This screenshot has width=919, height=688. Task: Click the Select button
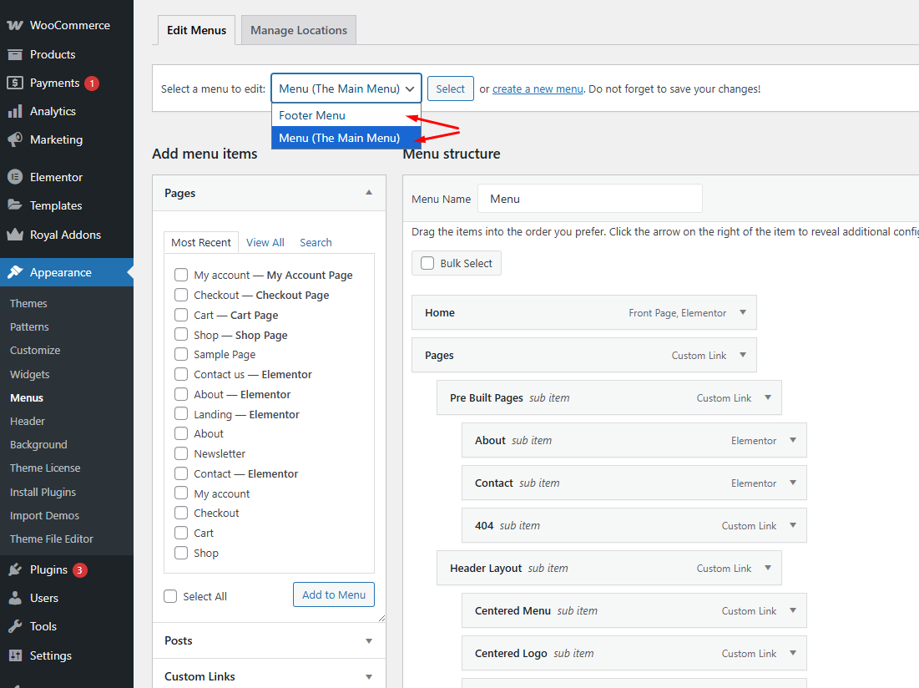[450, 89]
